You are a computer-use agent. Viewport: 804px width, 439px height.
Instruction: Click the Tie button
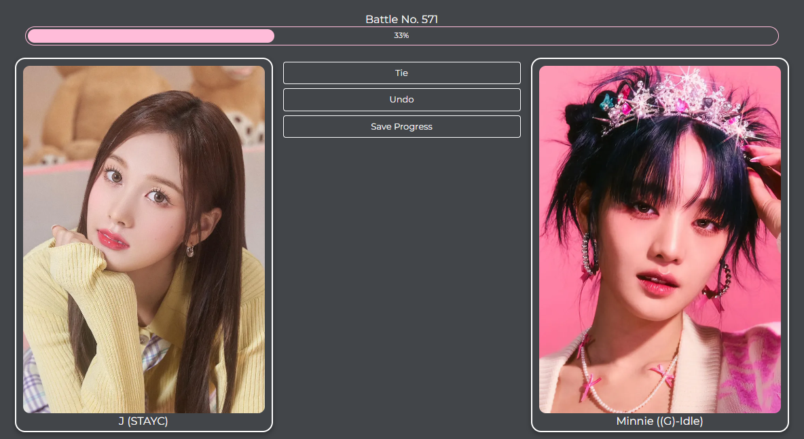pyautogui.click(x=401, y=73)
